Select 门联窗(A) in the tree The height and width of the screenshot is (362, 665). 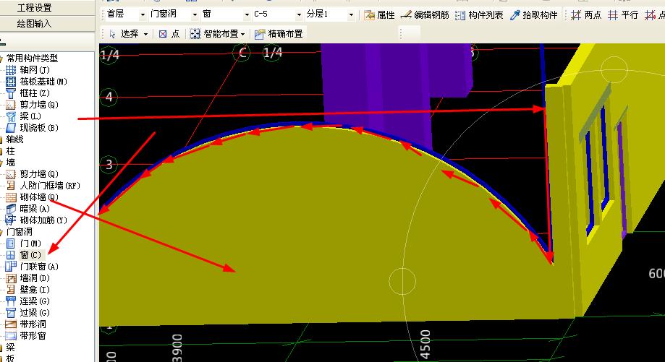[x=39, y=267]
